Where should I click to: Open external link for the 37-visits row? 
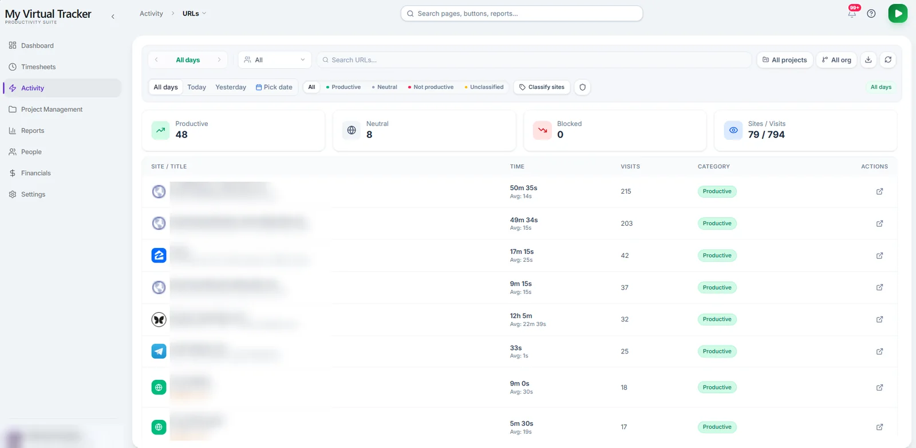pyautogui.click(x=879, y=288)
